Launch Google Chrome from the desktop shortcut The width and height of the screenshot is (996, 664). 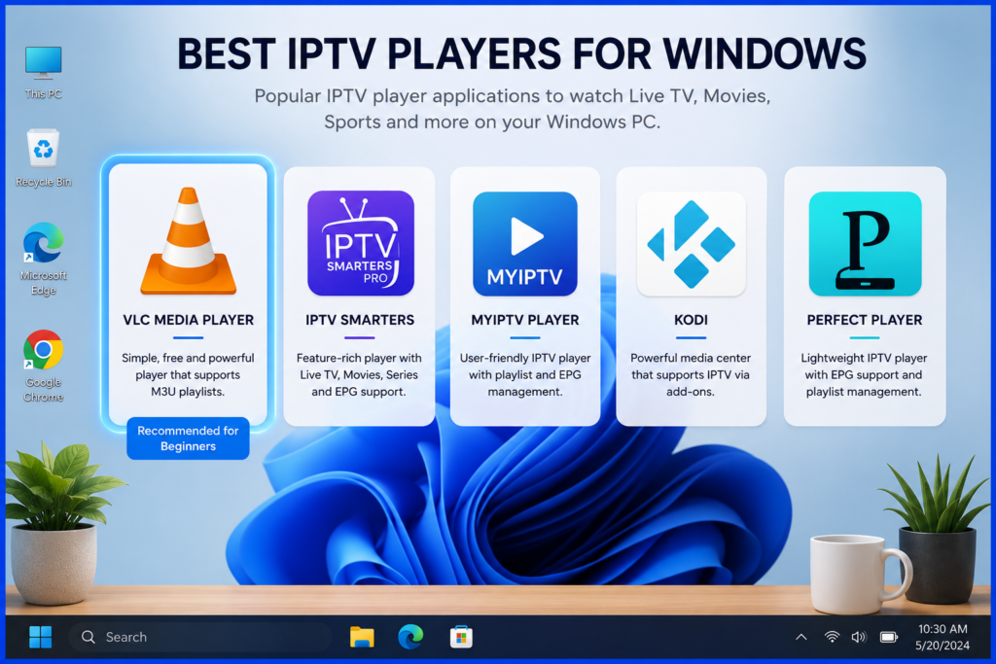coord(43,366)
